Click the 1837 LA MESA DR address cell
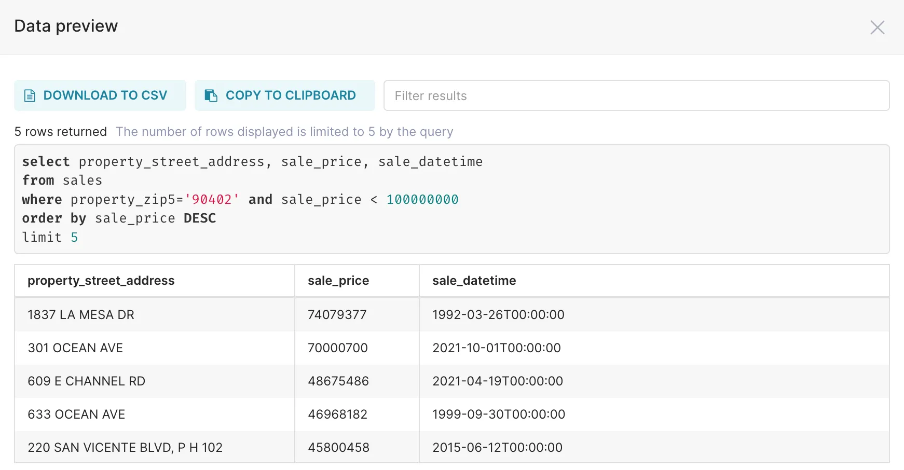This screenshot has width=904, height=470. 81,315
